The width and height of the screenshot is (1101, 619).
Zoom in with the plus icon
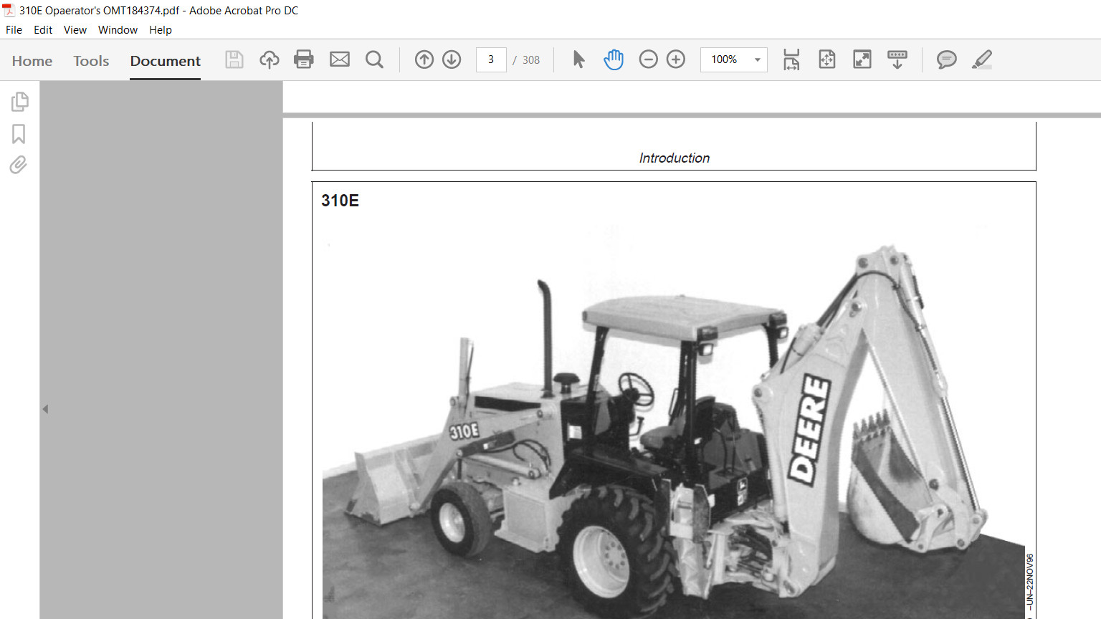(x=676, y=59)
